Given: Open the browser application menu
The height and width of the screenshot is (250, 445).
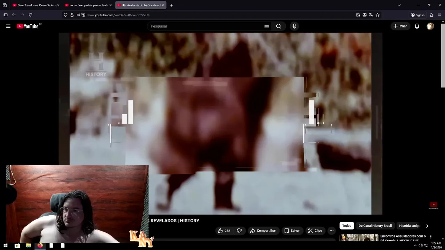Looking at the screenshot, I should (439, 15).
